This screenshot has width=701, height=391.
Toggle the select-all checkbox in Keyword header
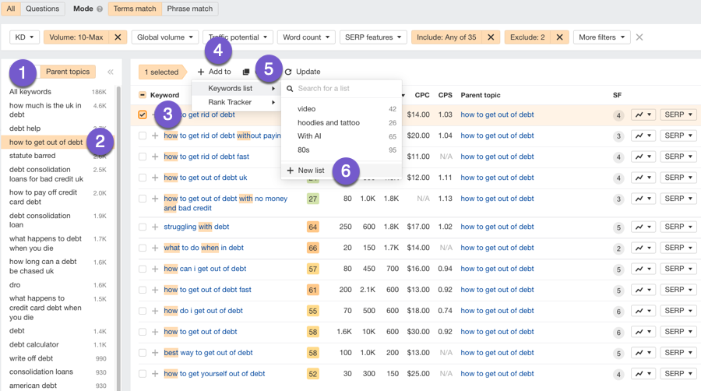143,95
